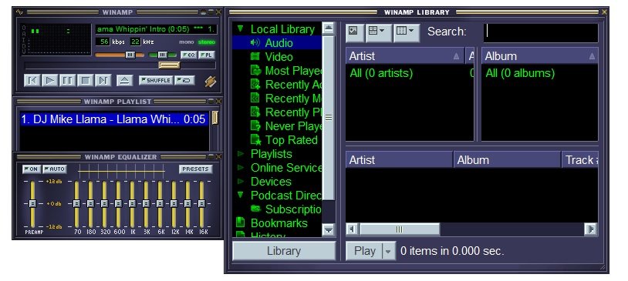Click the PREAMP slider handle
Viewport: 628px width, 281px height.
point(32,203)
